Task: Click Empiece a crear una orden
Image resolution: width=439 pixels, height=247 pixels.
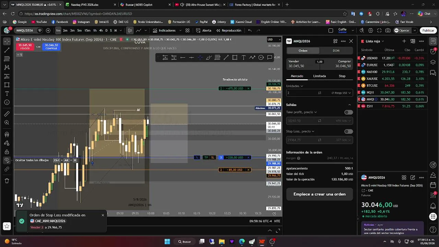Action: click(x=319, y=194)
